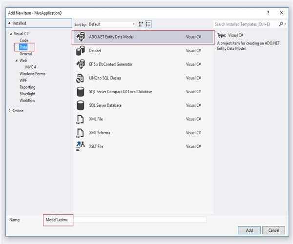Select SQL Server Compact 4.0 Local Database icon
Screen dimensions: 293x244
tap(81, 91)
